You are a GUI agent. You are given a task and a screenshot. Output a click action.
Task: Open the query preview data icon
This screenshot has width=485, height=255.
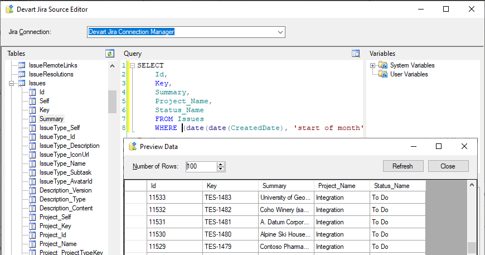click(x=356, y=54)
